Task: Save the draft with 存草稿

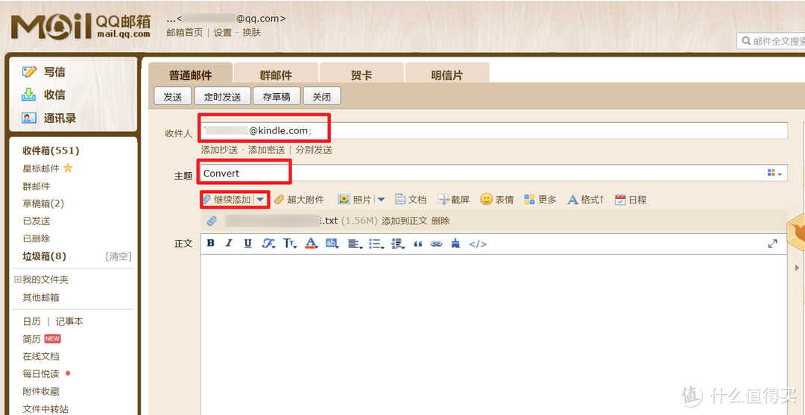Action: pos(277,96)
